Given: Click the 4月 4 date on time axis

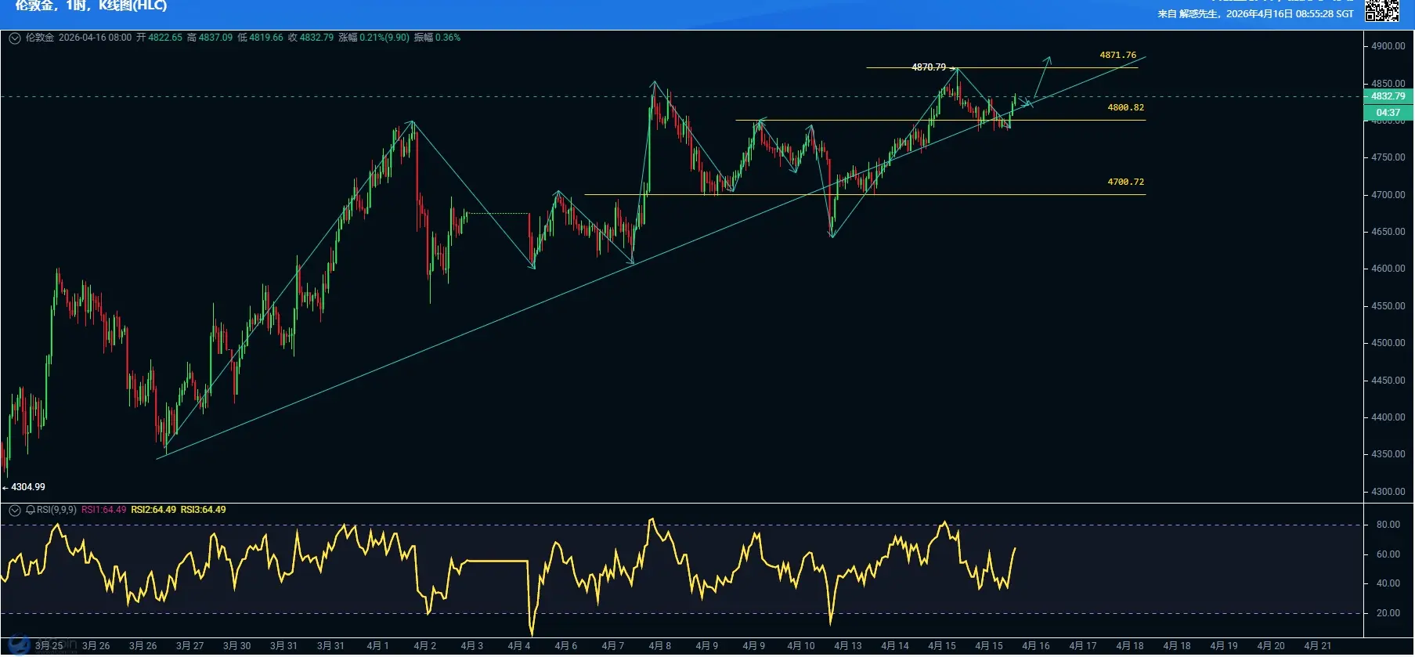Looking at the screenshot, I should tap(518, 646).
